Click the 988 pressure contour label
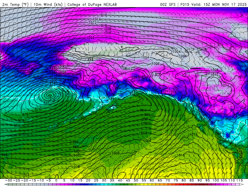248x186 pixels. (63, 72)
